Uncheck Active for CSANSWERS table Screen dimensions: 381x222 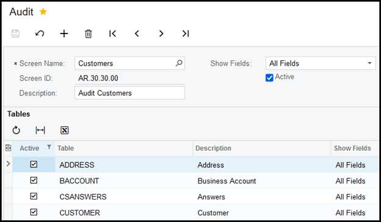click(x=34, y=196)
